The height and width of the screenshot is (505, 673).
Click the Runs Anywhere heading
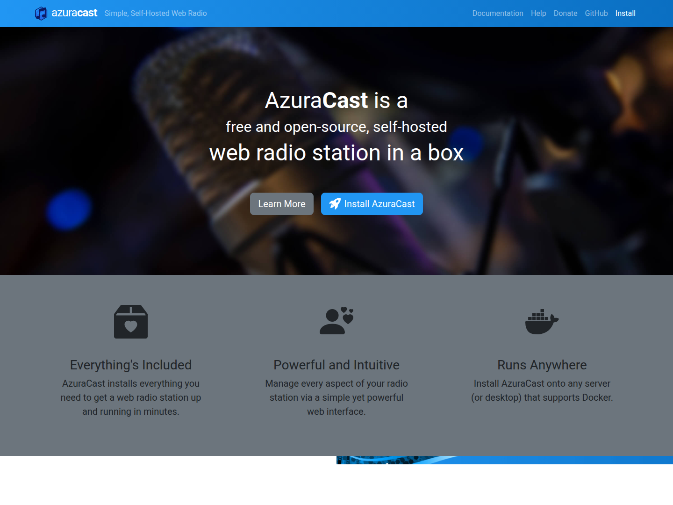[x=542, y=365]
